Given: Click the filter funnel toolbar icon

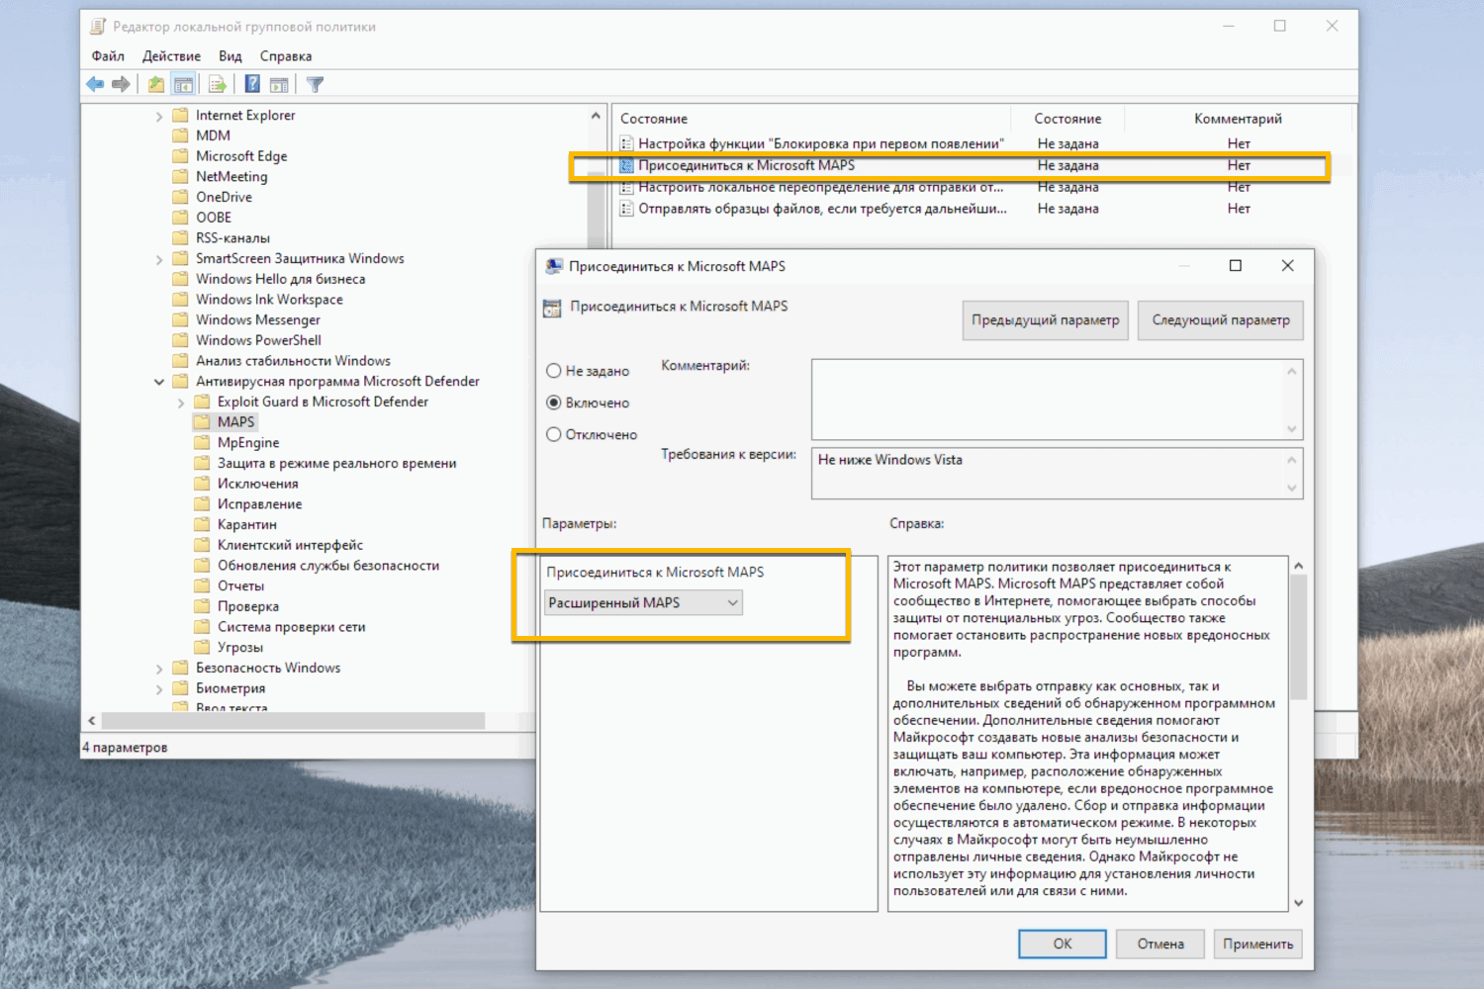Looking at the screenshot, I should tap(315, 84).
